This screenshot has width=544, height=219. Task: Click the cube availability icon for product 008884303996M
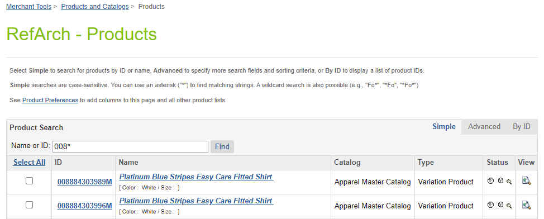point(500,205)
